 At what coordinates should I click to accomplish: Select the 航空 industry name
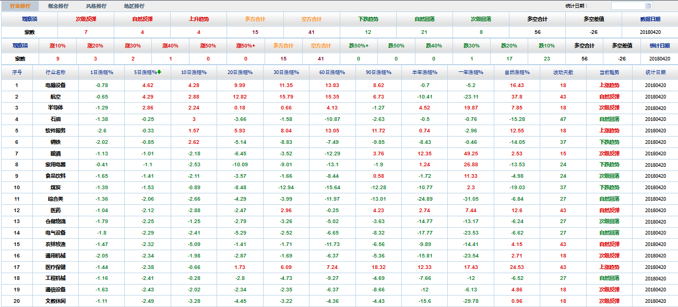(x=55, y=96)
